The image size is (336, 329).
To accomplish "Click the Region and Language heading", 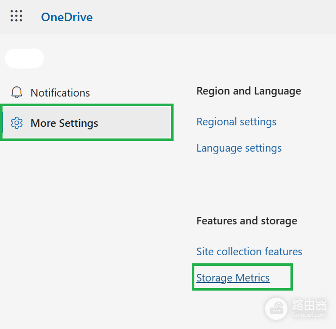I will (249, 91).
